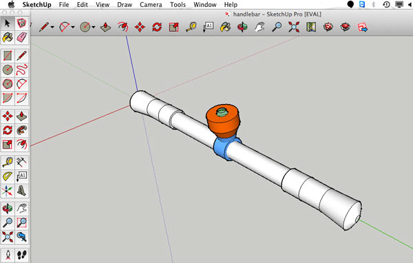The image size is (413, 263).
Task: Select the arrow Select tool in left palette
Action: (x=8, y=23)
